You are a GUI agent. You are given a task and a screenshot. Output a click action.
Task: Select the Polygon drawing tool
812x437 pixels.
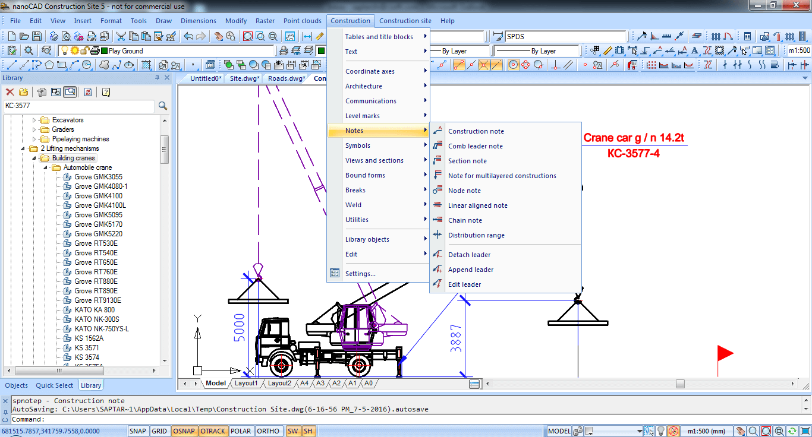click(49, 65)
